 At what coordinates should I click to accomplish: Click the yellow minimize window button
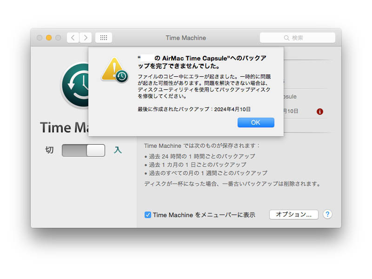click(x=49, y=38)
